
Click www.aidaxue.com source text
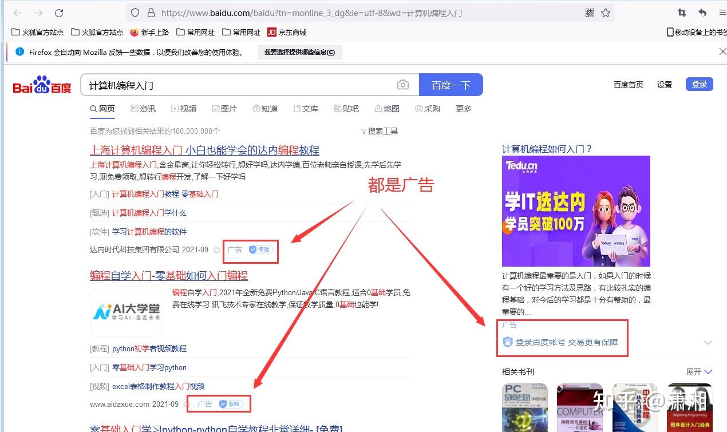coord(120,404)
